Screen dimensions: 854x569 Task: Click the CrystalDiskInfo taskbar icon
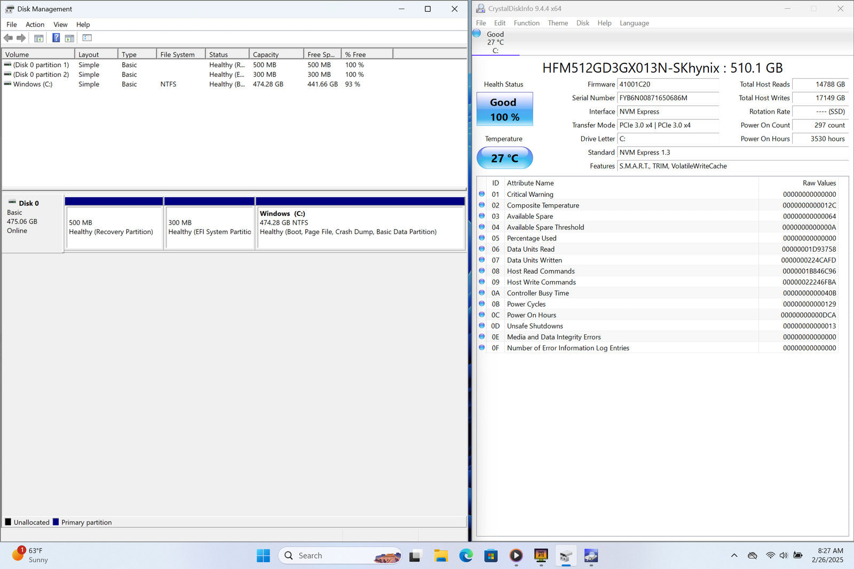click(x=591, y=556)
